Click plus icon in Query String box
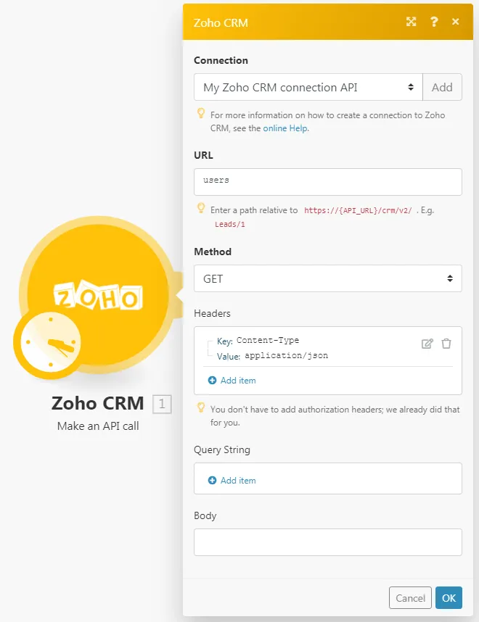Image resolution: width=479 pixels, height=622 pixels. [x=212, y=481]
